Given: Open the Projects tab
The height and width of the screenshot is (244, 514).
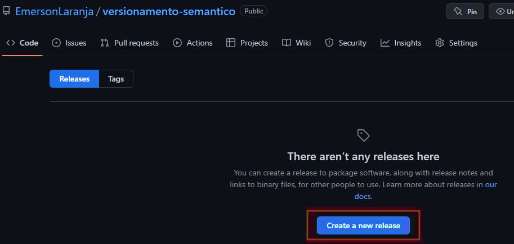Looking at the screenshot, I should [247, 43].
